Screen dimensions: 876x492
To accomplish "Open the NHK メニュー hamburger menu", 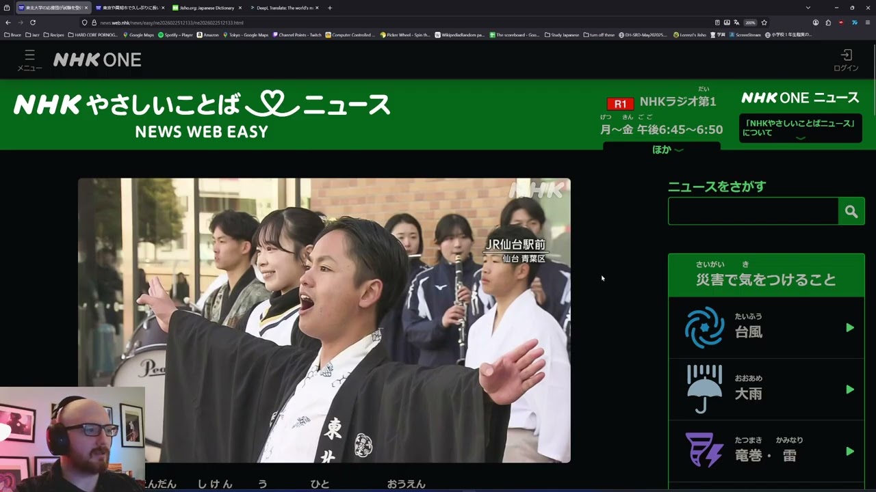I will (x=29, y=59).
